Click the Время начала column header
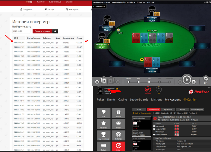Image resolution: width=211 pixels, height=152 pixels. tap(68, 38)
